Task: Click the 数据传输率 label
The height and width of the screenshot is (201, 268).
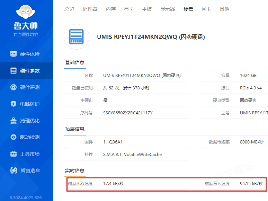Action: tap(219, 142)
